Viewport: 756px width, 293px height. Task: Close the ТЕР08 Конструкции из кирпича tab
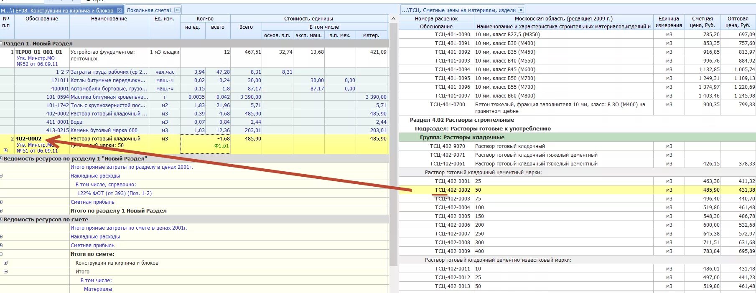point(120,10)
